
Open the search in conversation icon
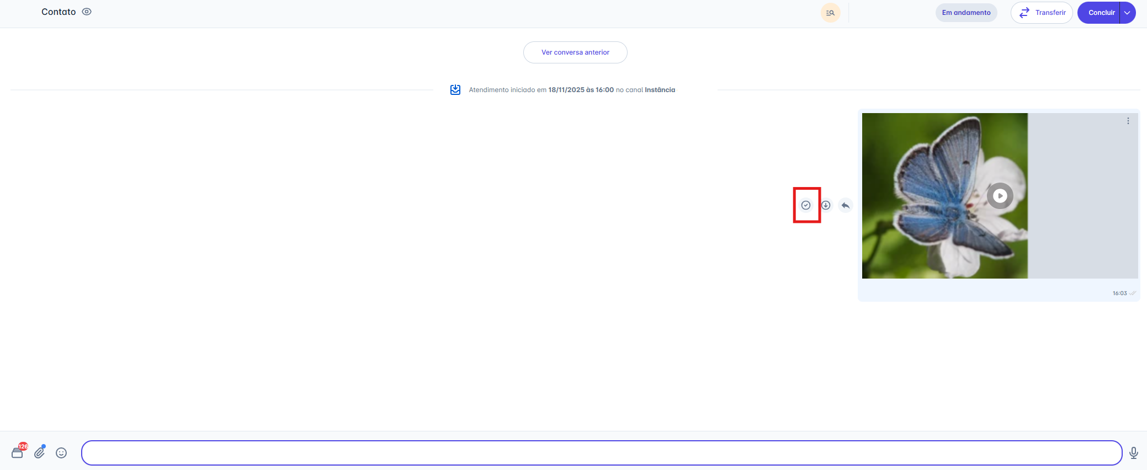pyautogui.click(x=830, y=13)
